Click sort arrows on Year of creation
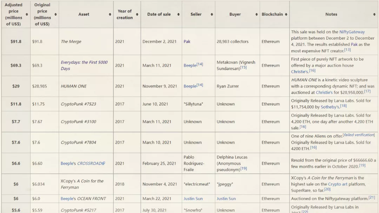Viewport: 379px width, 213px height. (137, 14)
